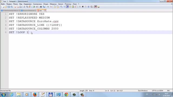Open the Окна menu
173x97 pixels.
75,4
